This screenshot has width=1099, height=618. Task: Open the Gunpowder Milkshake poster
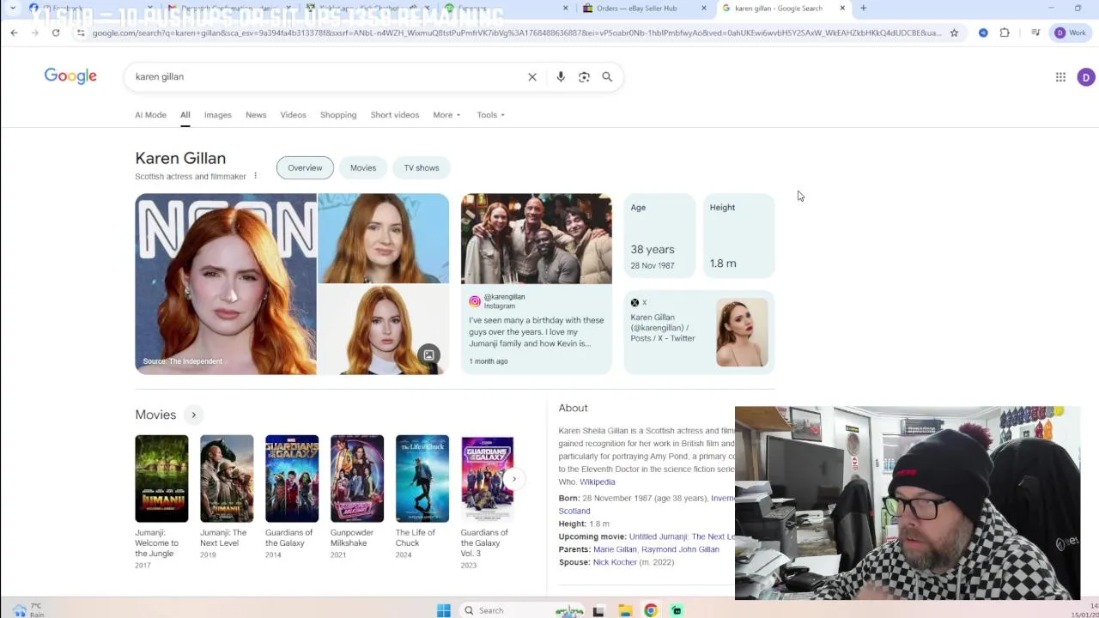click(357, 479)
